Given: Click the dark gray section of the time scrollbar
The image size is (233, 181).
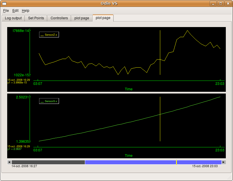Looking at the screenshot, I should click(48, 162).
